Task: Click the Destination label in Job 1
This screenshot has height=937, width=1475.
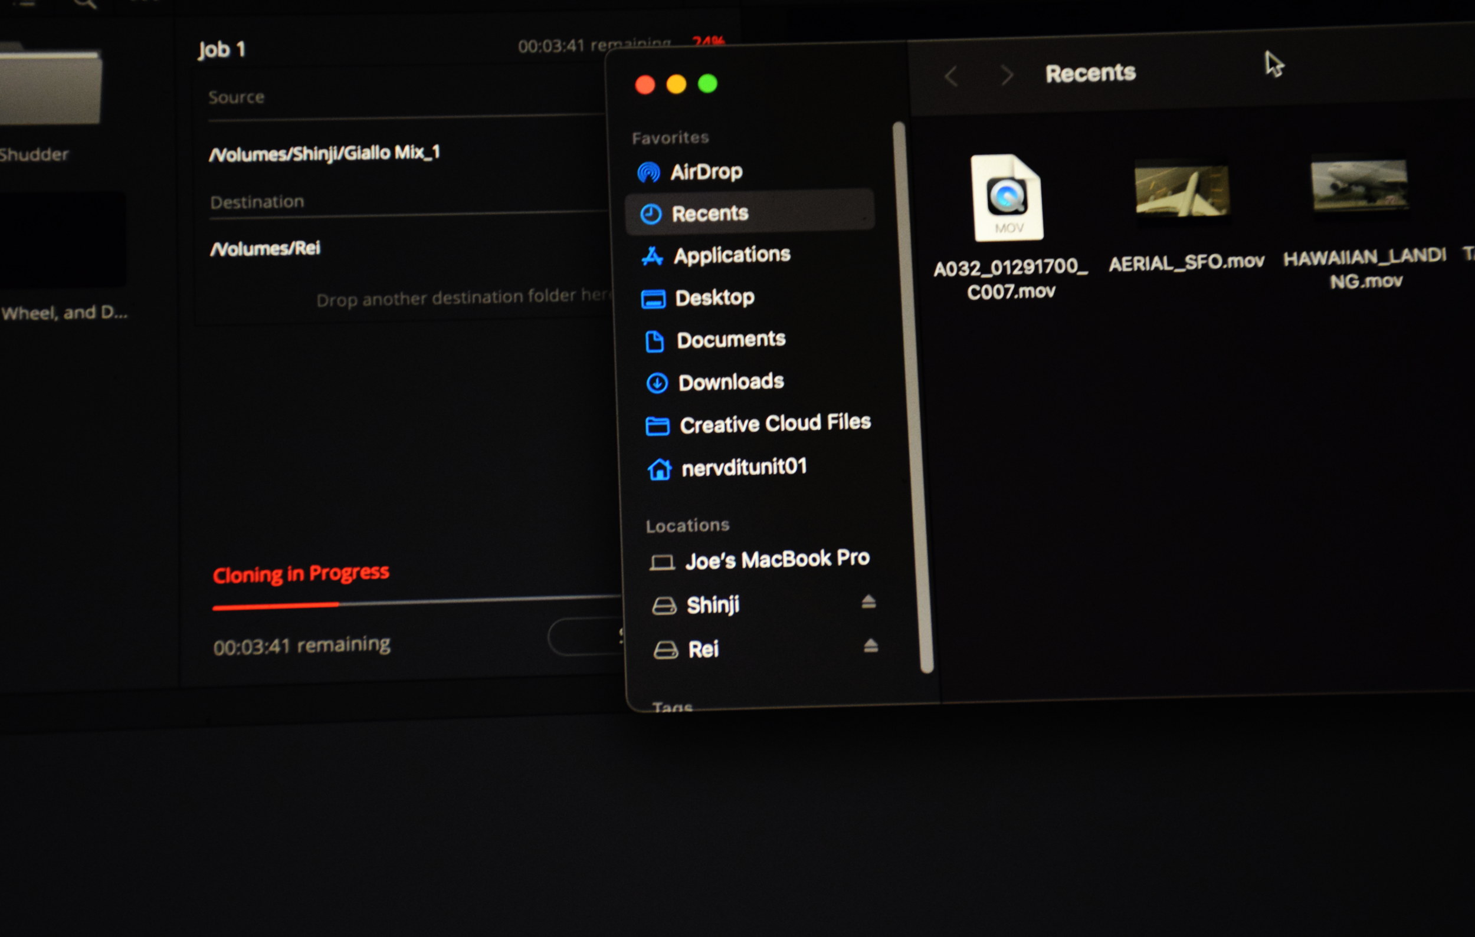Action: click(257, 201)
